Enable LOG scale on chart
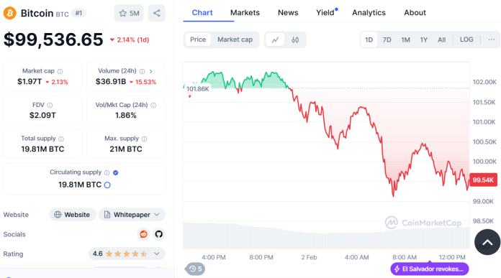This screenshot has height=278, width=501. coord(466,40)
